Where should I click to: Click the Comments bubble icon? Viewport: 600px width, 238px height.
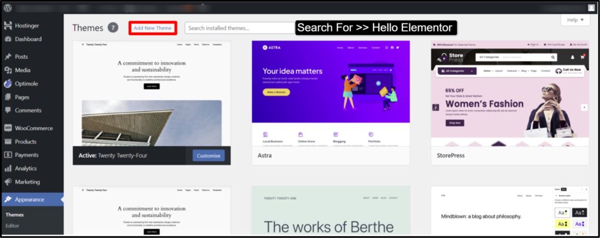tap(8, 110)
